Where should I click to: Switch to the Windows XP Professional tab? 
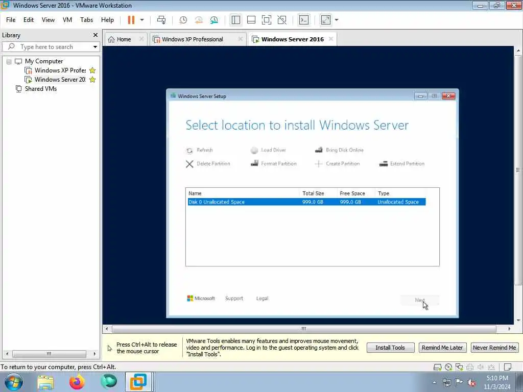193,39
